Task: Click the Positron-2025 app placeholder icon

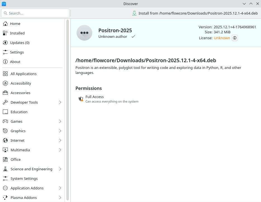Action: [x=84, y=33]
